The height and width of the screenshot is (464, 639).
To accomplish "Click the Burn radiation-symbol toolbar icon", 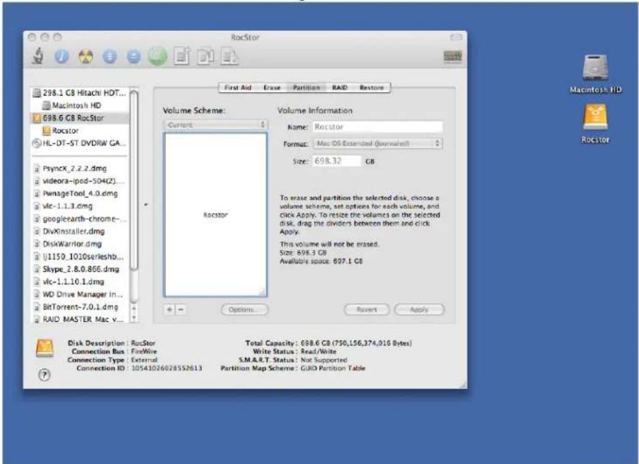I will coord(86,57).
